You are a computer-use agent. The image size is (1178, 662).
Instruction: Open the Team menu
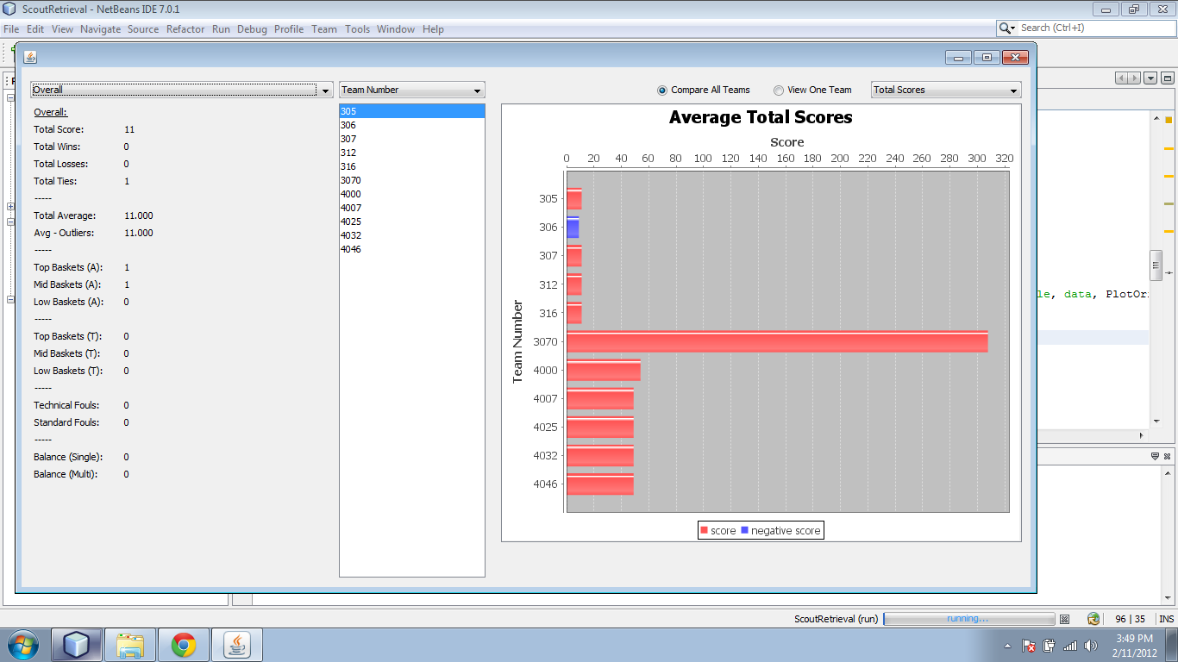coord(324,28)
